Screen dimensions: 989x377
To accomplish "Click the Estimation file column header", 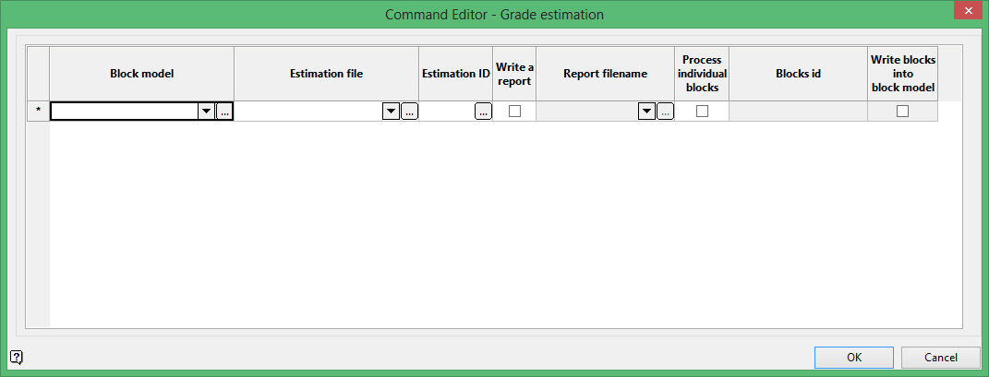I will point(326,74).
